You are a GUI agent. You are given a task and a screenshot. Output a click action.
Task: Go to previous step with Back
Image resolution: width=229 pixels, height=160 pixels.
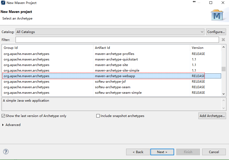[138, 152]
